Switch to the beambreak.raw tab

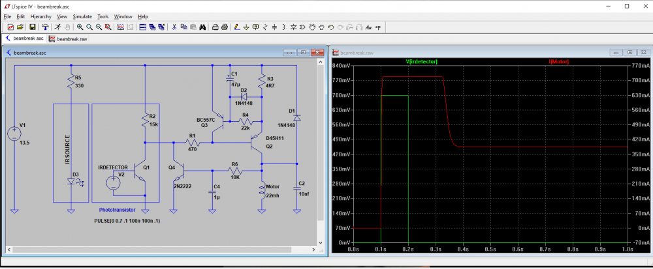68,38
